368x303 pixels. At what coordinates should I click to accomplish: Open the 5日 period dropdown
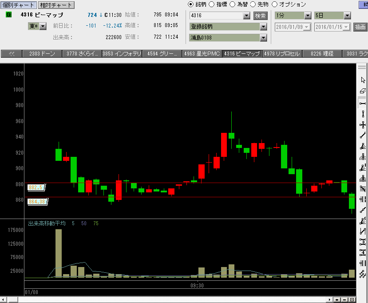pos(347,16)
